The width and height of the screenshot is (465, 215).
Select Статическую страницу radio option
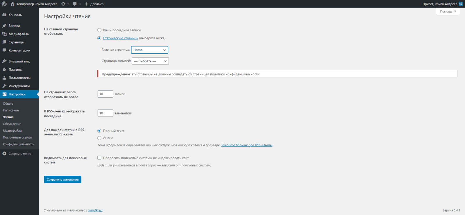pos(99,38)
